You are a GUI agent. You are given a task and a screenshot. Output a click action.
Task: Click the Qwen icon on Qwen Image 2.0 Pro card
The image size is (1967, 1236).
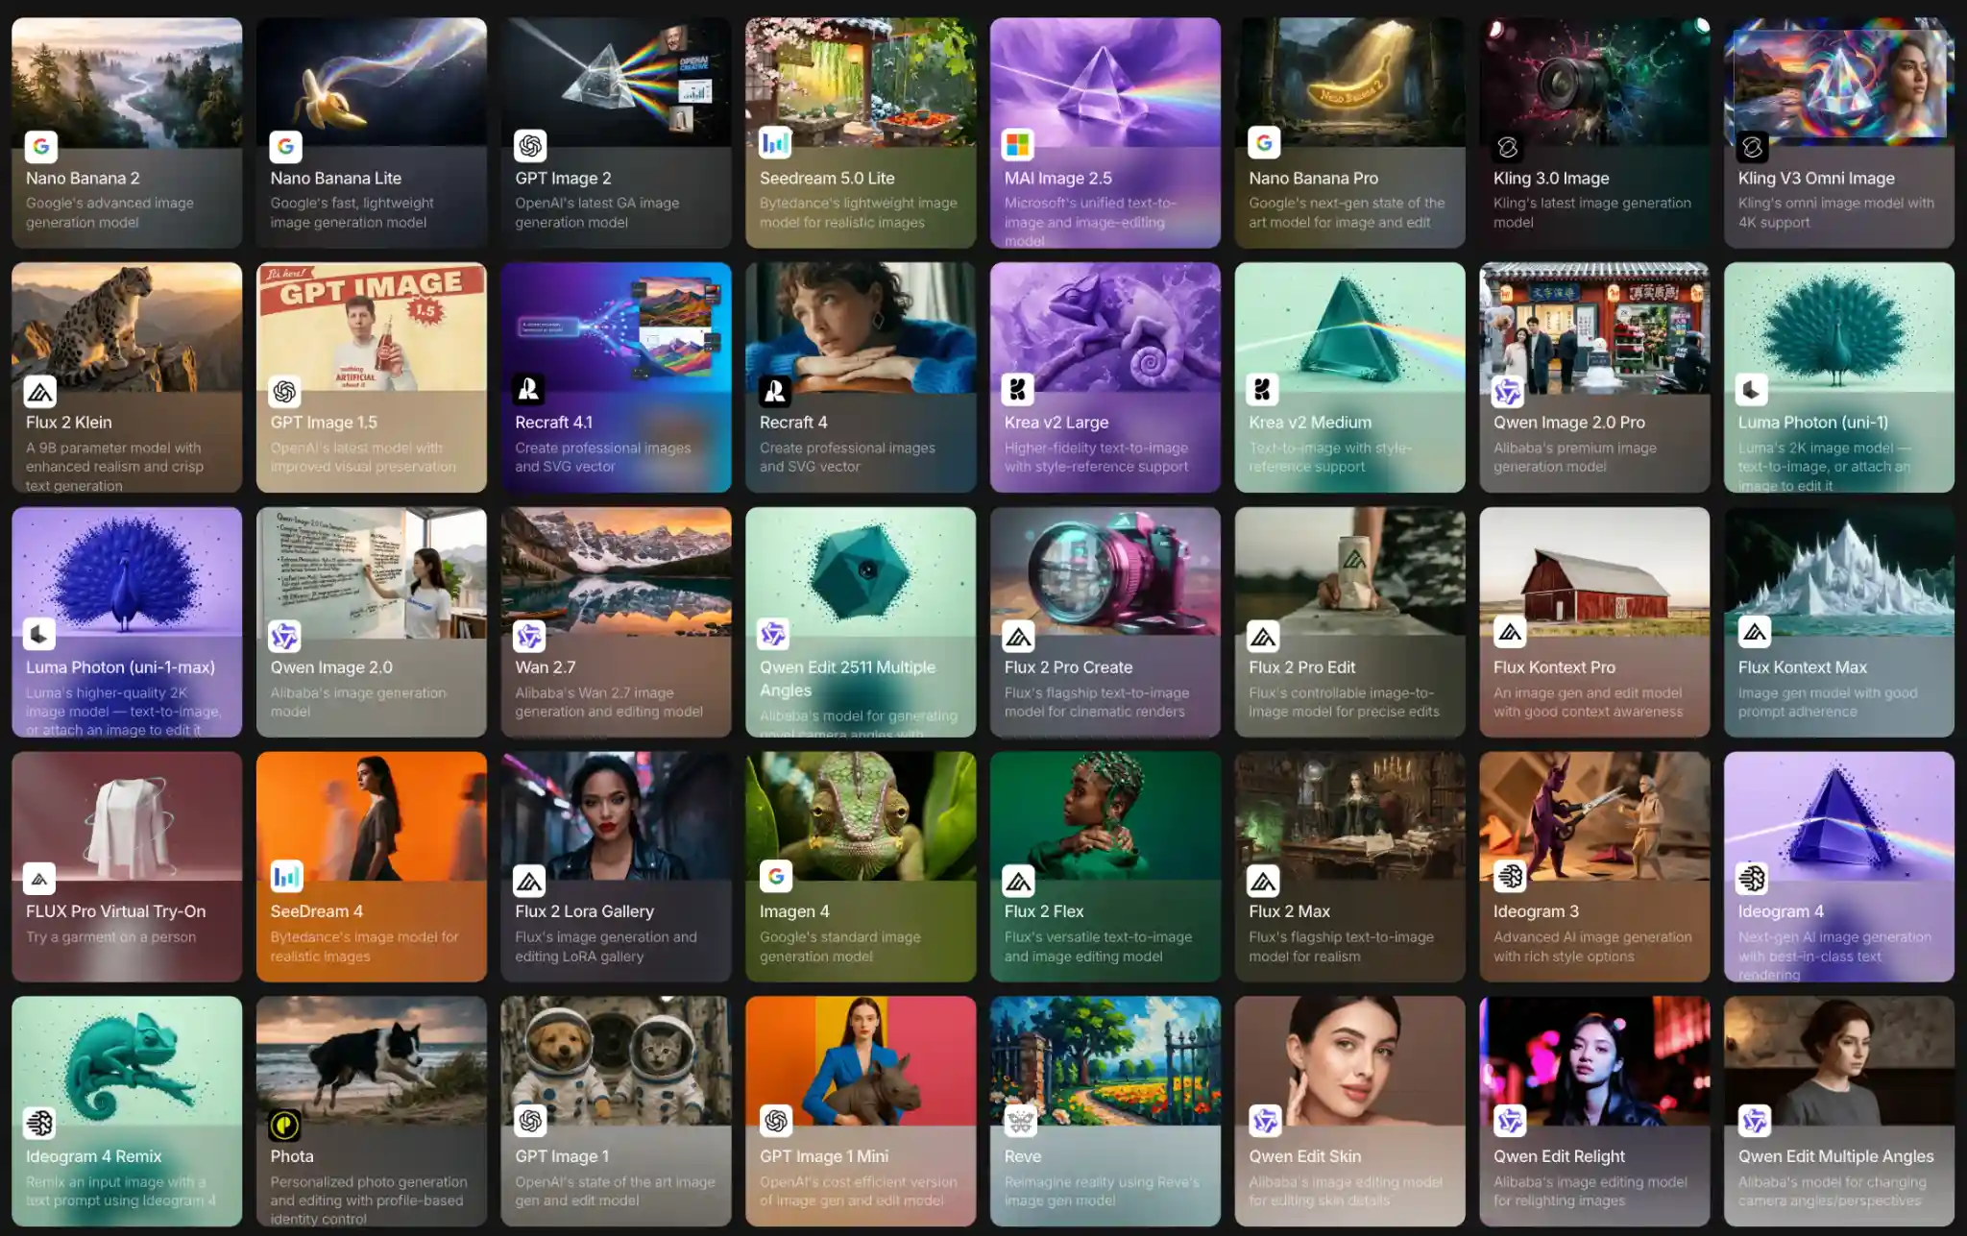coord(1508,391)
